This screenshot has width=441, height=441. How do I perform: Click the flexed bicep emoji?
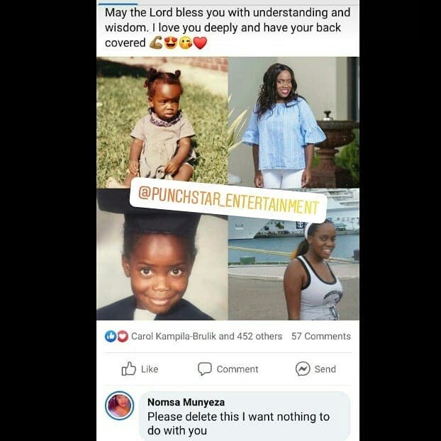pyautogui.click(x=156, y=43)
